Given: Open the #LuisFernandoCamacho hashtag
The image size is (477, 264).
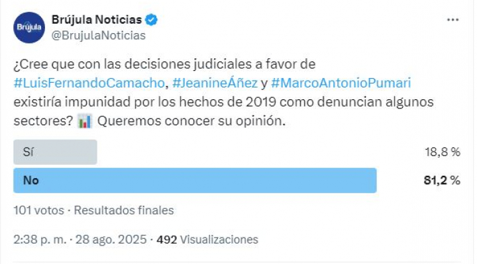Looking at the screenshot, I should pyautogui.click(x=89, y=83).
